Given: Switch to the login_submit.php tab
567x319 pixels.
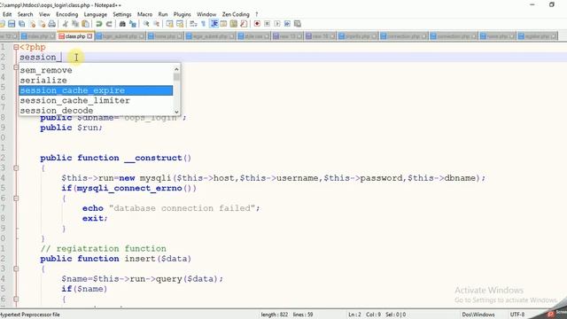Looking at the screenshot, I should [120, 36].
